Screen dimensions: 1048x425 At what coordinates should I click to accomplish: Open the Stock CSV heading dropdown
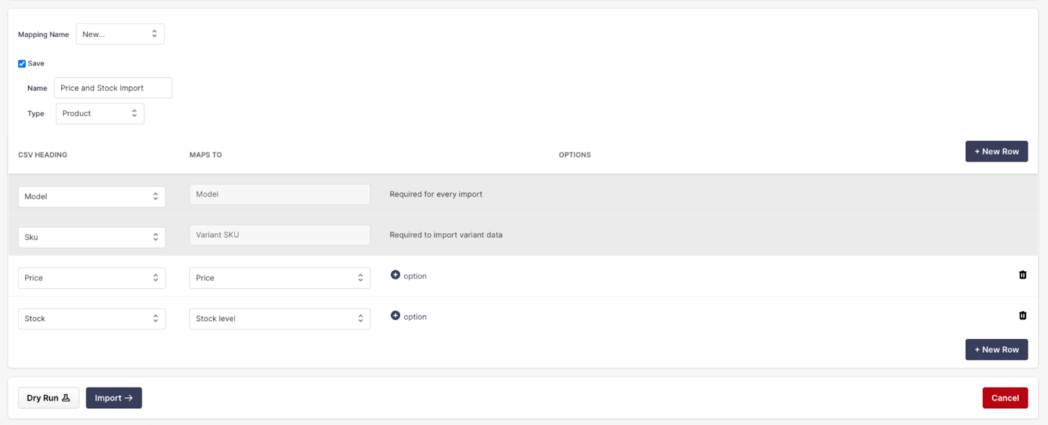click(x=91, y=318)
